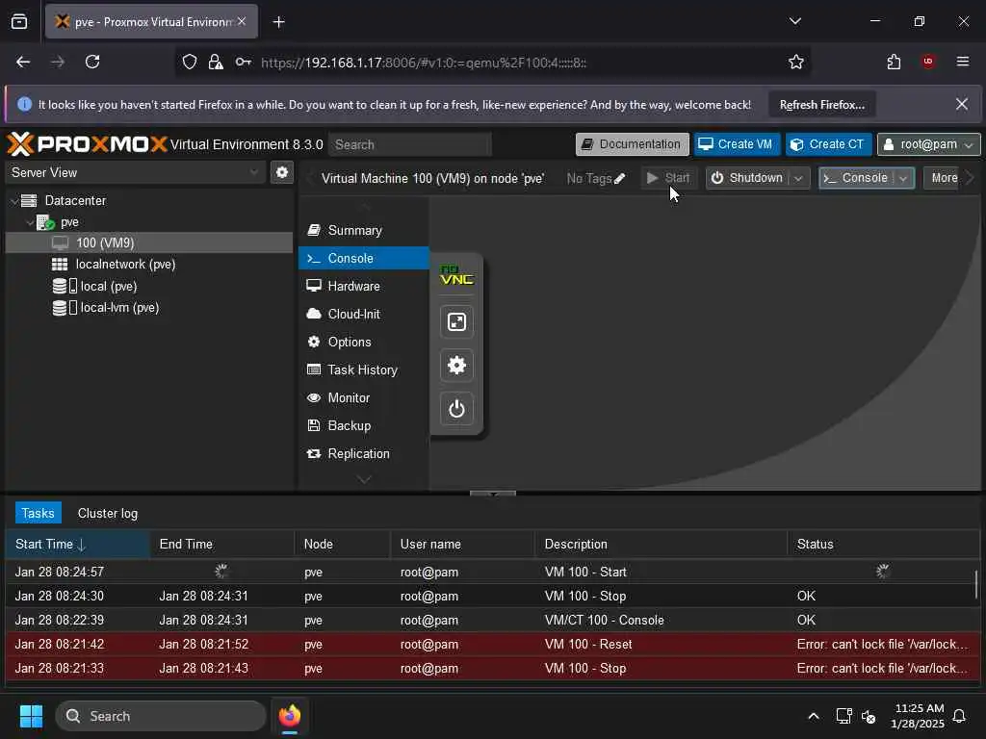
Task: Edit tags with the pencil icon
Action: click(619, 178)
